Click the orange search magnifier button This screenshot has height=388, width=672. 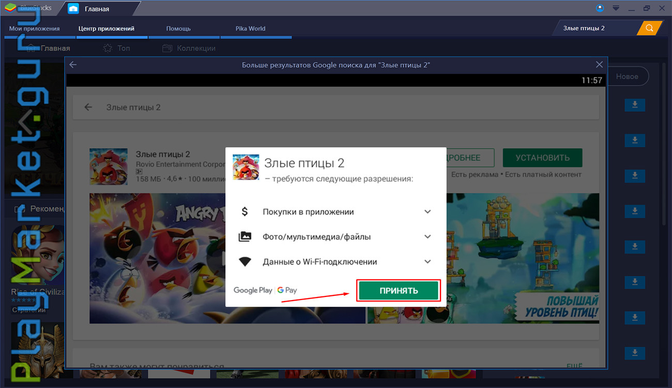click(x=649, y=28)
